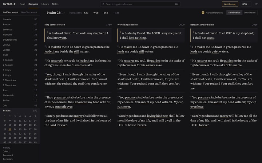The width and height of the screenshot is (262, 163).
Task: Open the Notes tab
Action: tap(55, 4)
